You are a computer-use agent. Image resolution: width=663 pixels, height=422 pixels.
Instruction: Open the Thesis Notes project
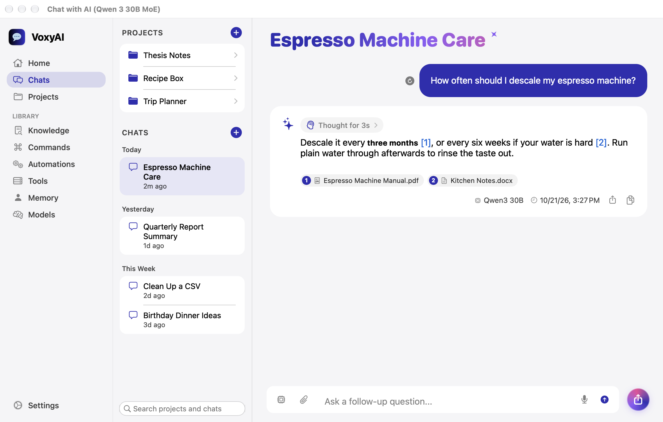coord(182,55)
